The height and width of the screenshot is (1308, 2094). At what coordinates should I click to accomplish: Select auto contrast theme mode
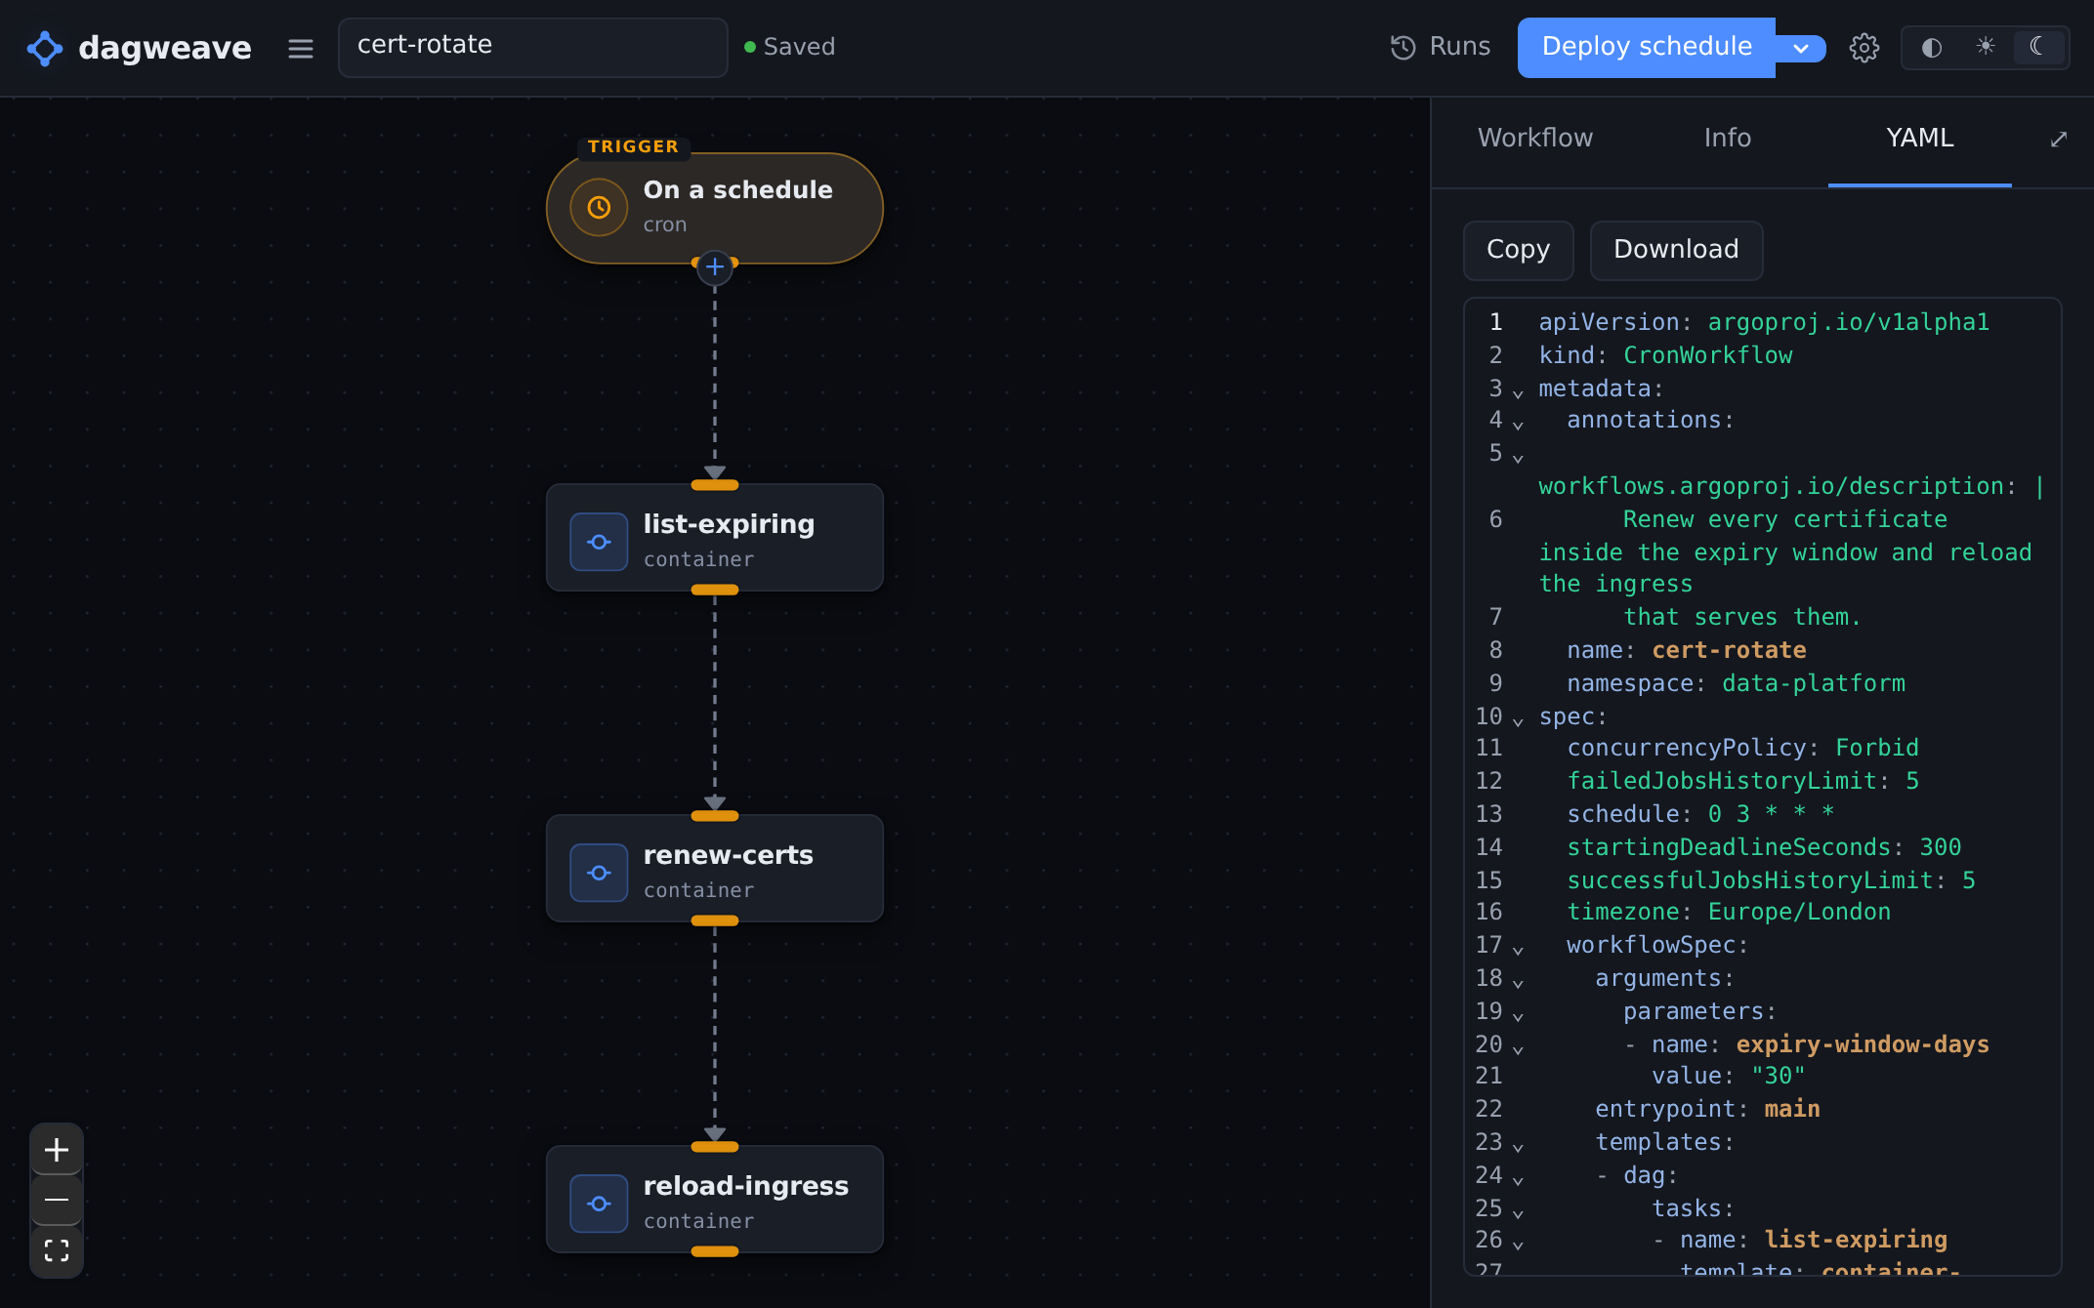pyautogui.click(x=1931, y=48)
